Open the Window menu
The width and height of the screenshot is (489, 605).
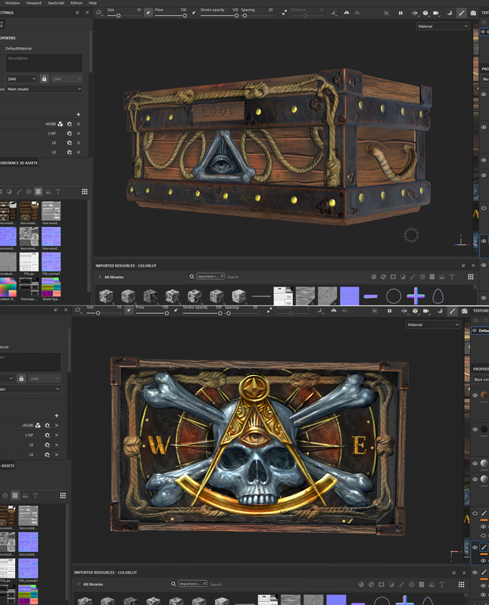coord(12,3)
